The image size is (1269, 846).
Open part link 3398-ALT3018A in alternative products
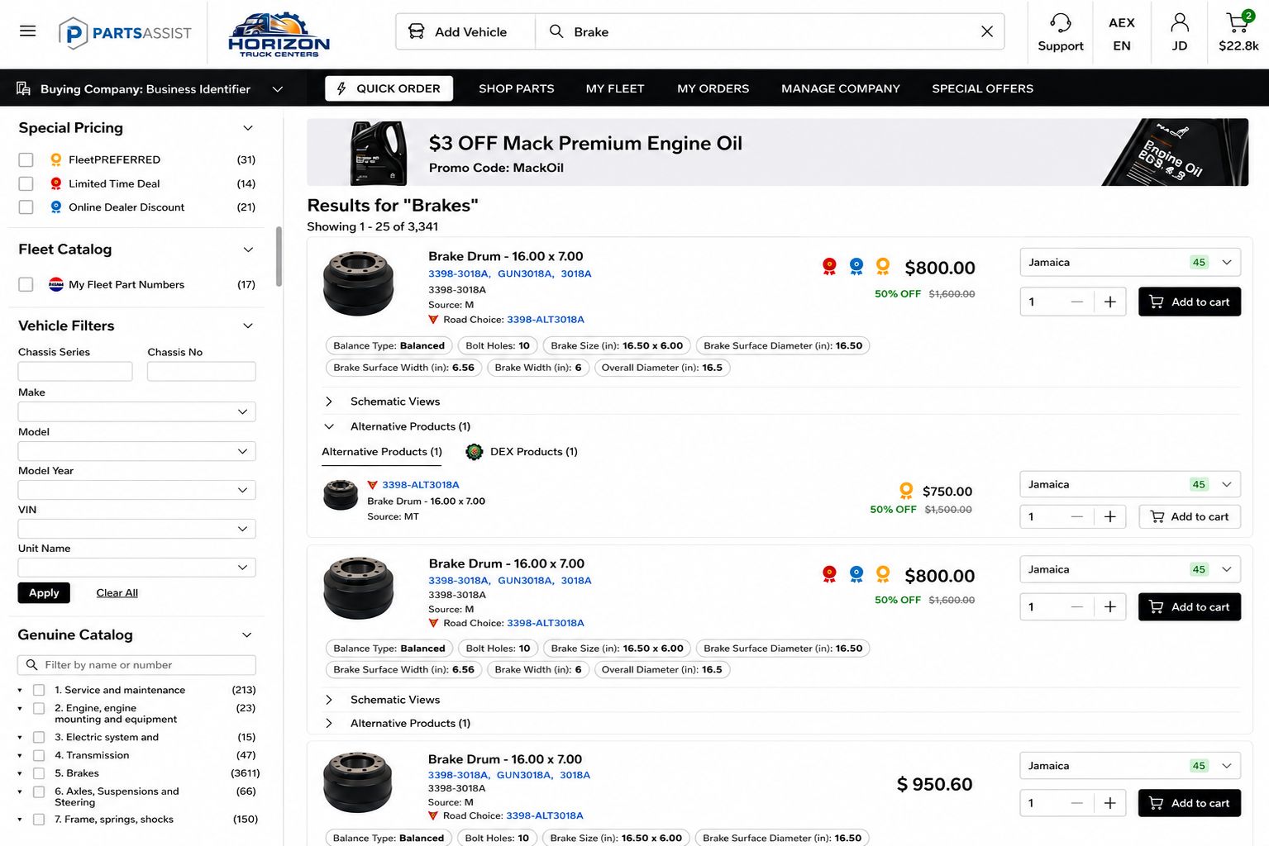point(420,485)
